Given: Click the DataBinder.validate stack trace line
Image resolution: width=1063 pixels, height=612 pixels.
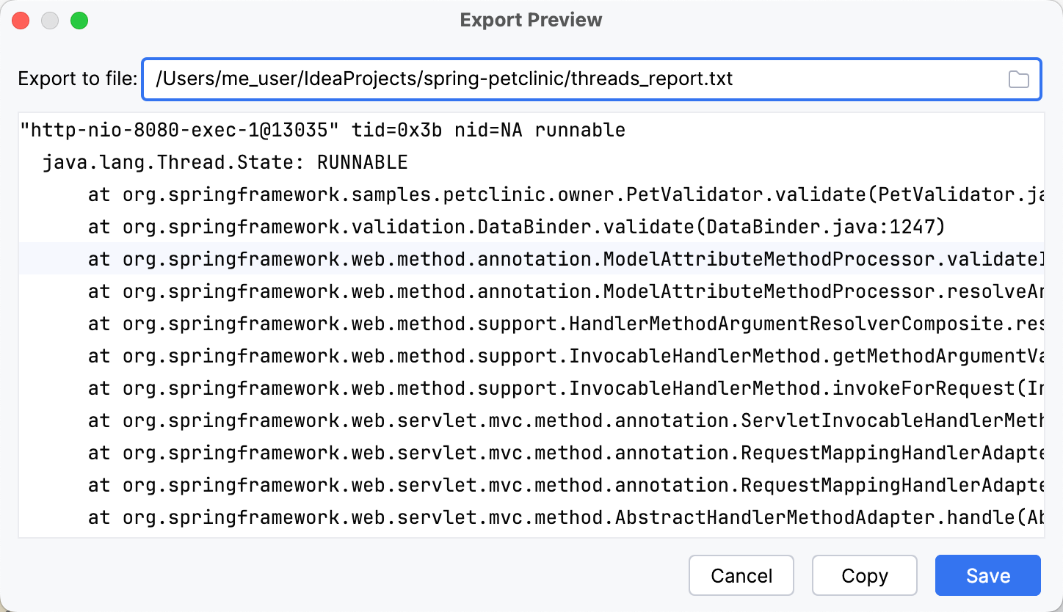Looking at the screenshot, I should pos(440,227).
